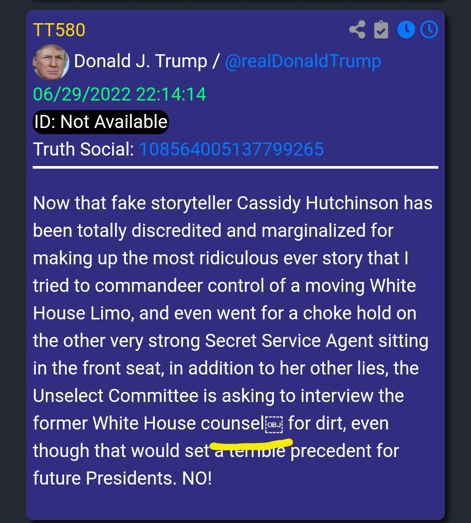Follow the Truth Social 108564005137799265 link
The height and width of the screenshot is (523, 471).
coord(231,149)
